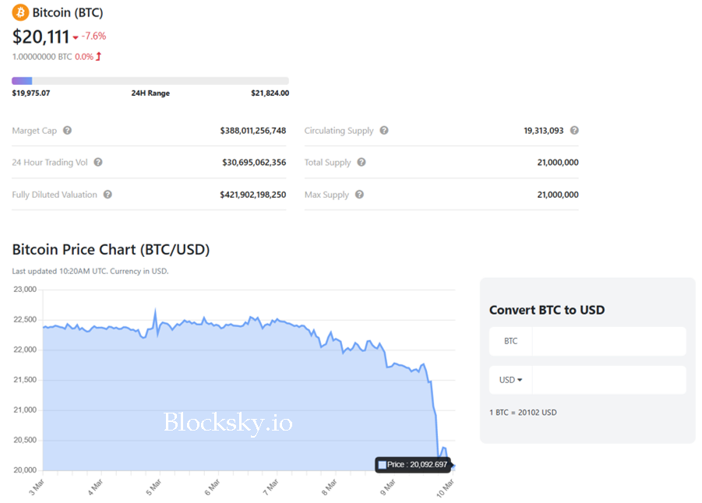Click the 1 BTC = 20102 USD rate text
Viewport: 702px width, 503px height.
click(x=523, y=413)
